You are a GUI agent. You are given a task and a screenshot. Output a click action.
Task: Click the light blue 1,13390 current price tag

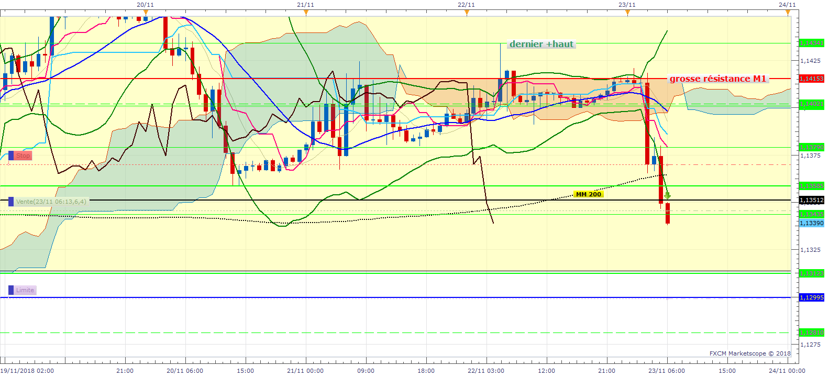811,223
